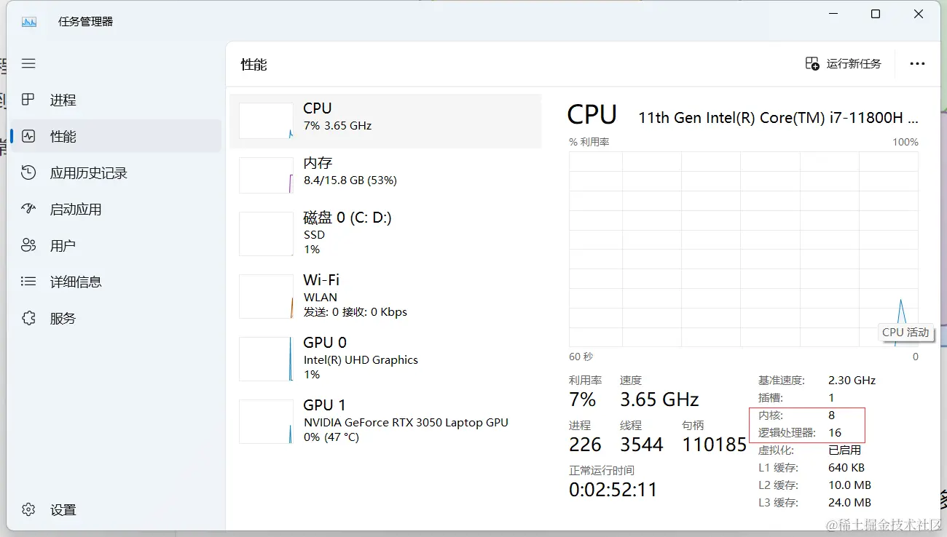Viewport: 947px width, 537px height.
Task: Select the GPU 0 Intel UHD Graphics entry
Action: [385, 358]
